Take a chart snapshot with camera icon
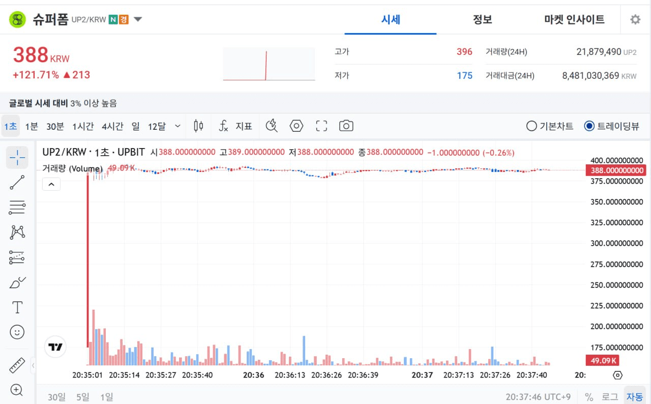 pos(346,126)
